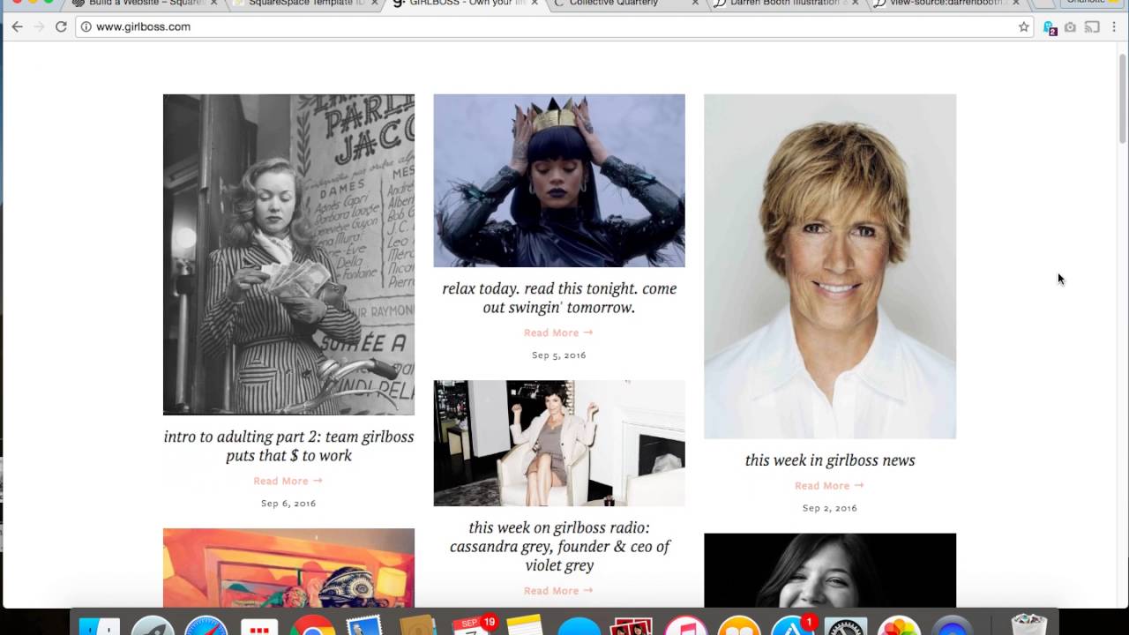This screenshot has width=1129, height=635.
Task: Switch to the Collective Quarterly tab
Action: 625,4
